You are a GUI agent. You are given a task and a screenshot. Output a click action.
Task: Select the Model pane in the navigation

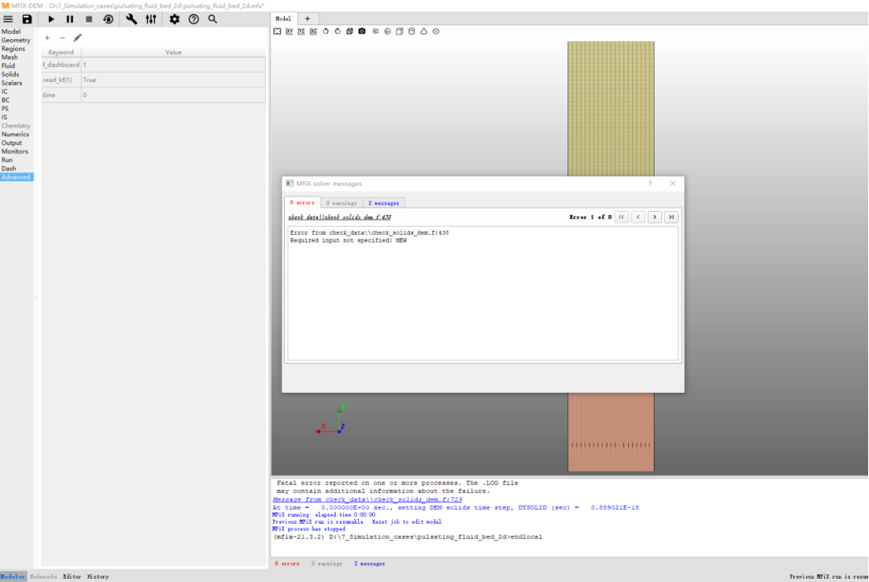tap(11, 32)
